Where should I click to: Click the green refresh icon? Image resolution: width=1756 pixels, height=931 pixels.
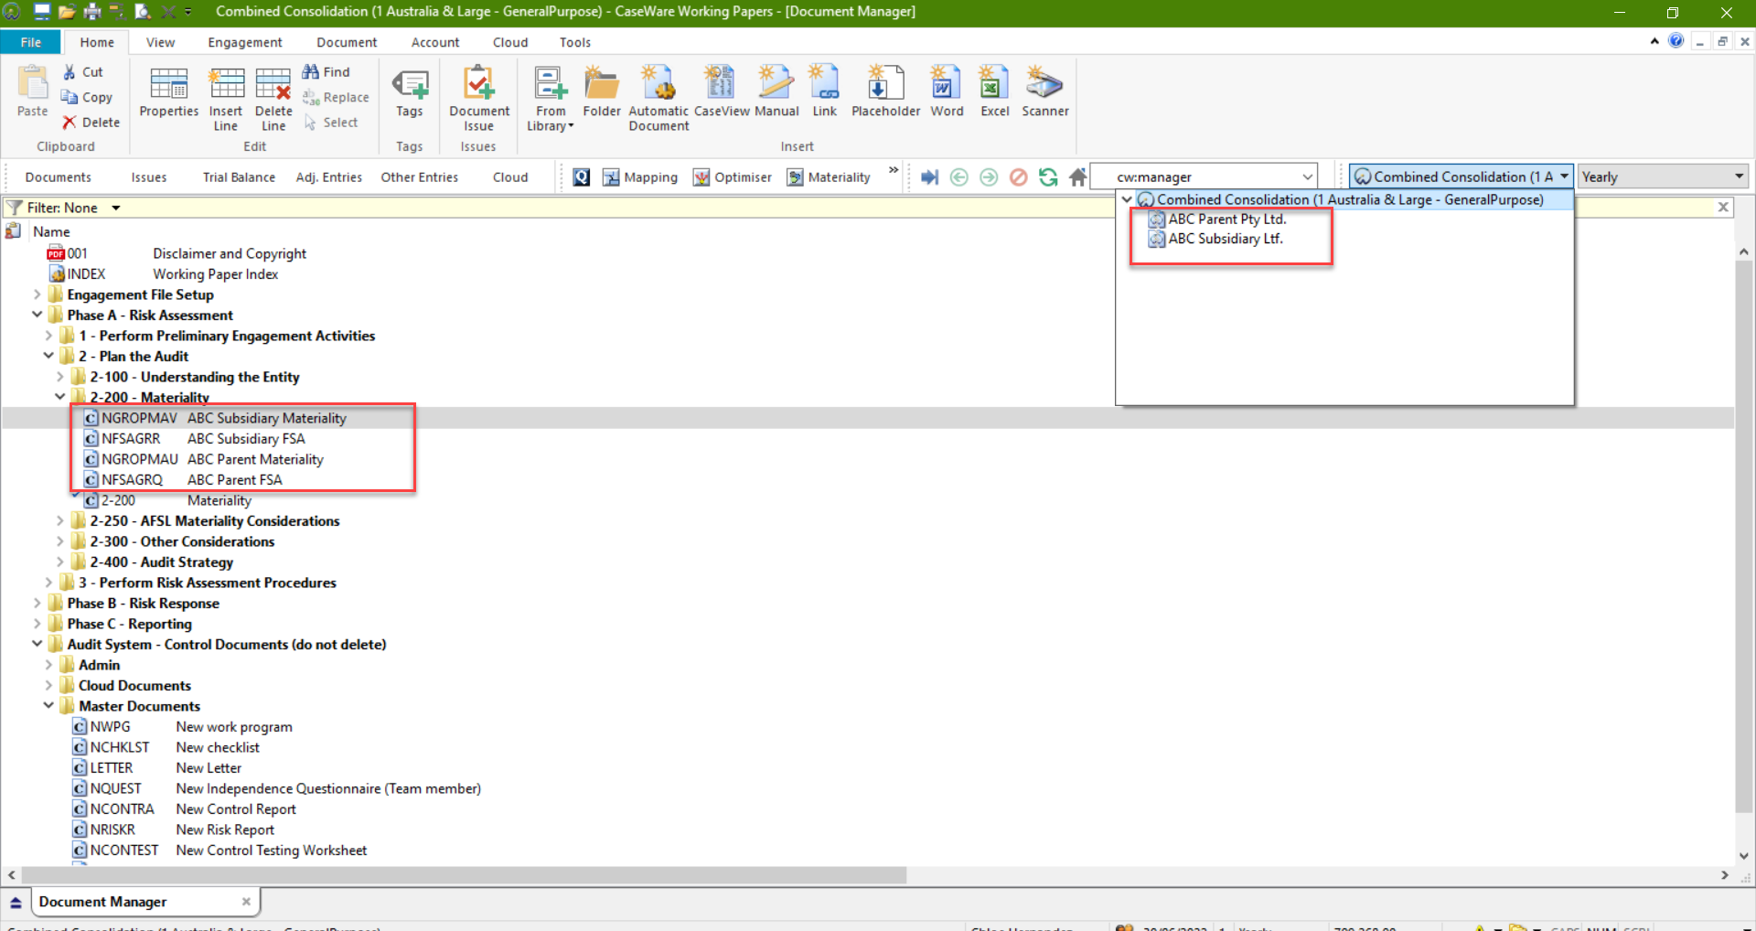pyautogui.click(x=1048, y=177)
